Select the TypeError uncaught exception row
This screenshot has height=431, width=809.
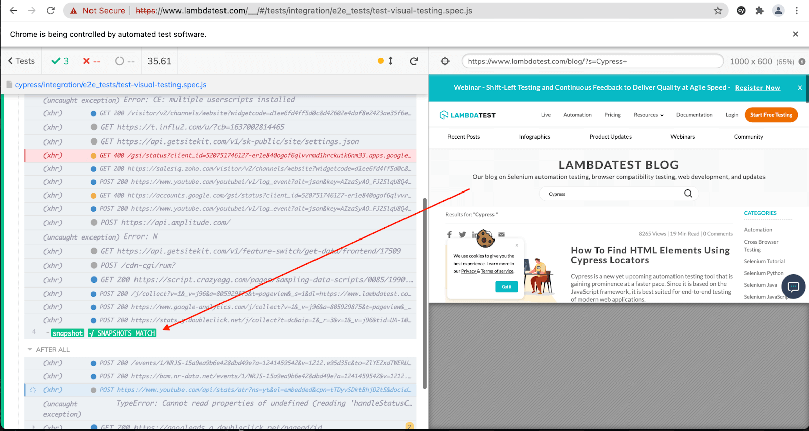[x=220, y=409]
